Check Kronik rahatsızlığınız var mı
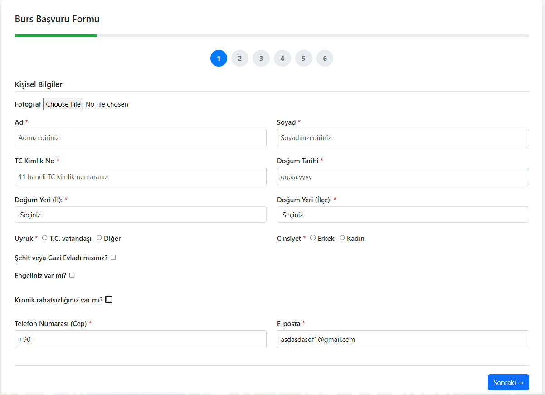Viewport: 545px width, 395px height. [108, 299]
